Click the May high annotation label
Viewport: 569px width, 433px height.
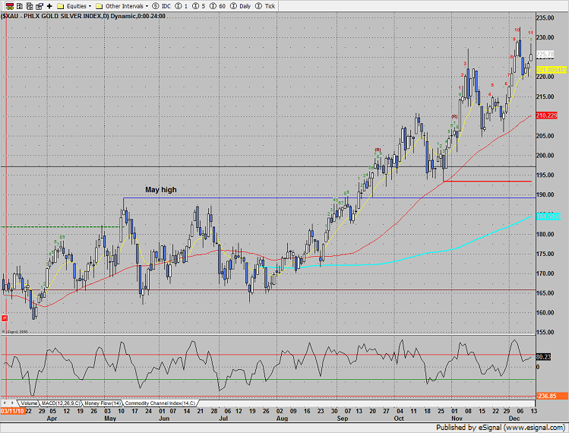161,189
